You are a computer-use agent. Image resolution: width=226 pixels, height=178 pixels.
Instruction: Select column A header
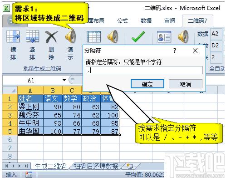click(x=30, y=91)
